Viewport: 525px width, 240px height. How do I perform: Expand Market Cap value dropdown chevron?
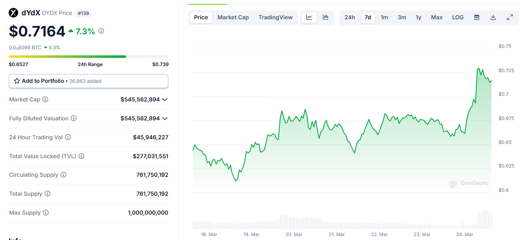click(x=165, y=100)
